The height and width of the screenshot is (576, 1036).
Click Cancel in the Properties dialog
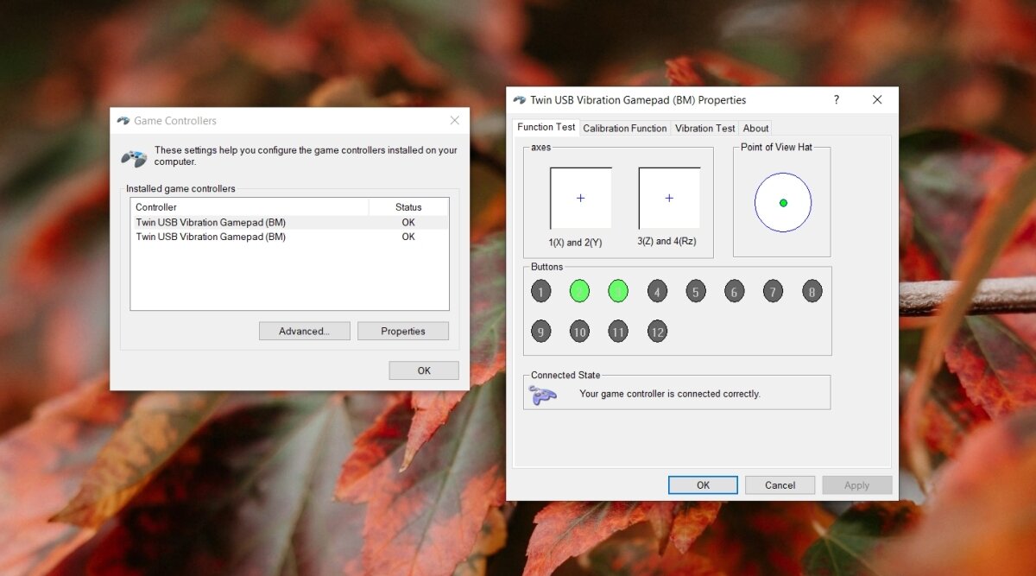[780, 484]
